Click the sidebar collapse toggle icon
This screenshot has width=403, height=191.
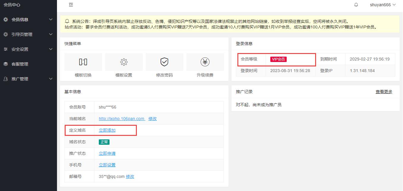tap(71, 5)
